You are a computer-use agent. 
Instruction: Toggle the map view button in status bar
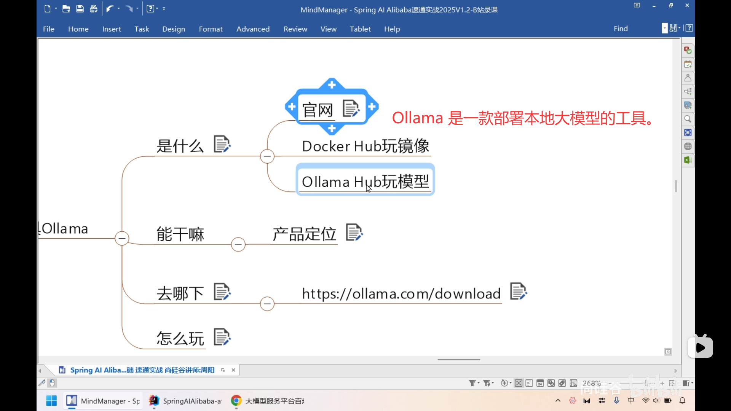(519, 383)
